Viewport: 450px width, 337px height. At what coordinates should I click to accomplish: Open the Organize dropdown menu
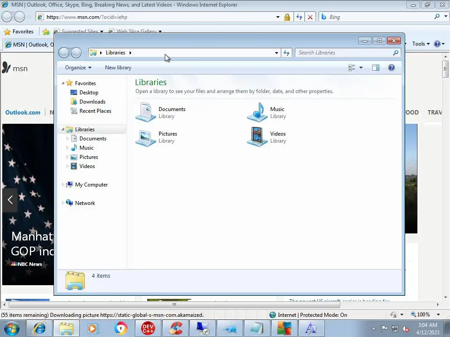pos(78,68)
